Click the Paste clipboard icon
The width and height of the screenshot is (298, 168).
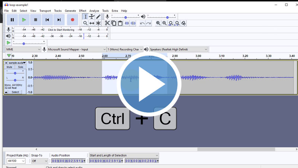click(x=120, y=23)
